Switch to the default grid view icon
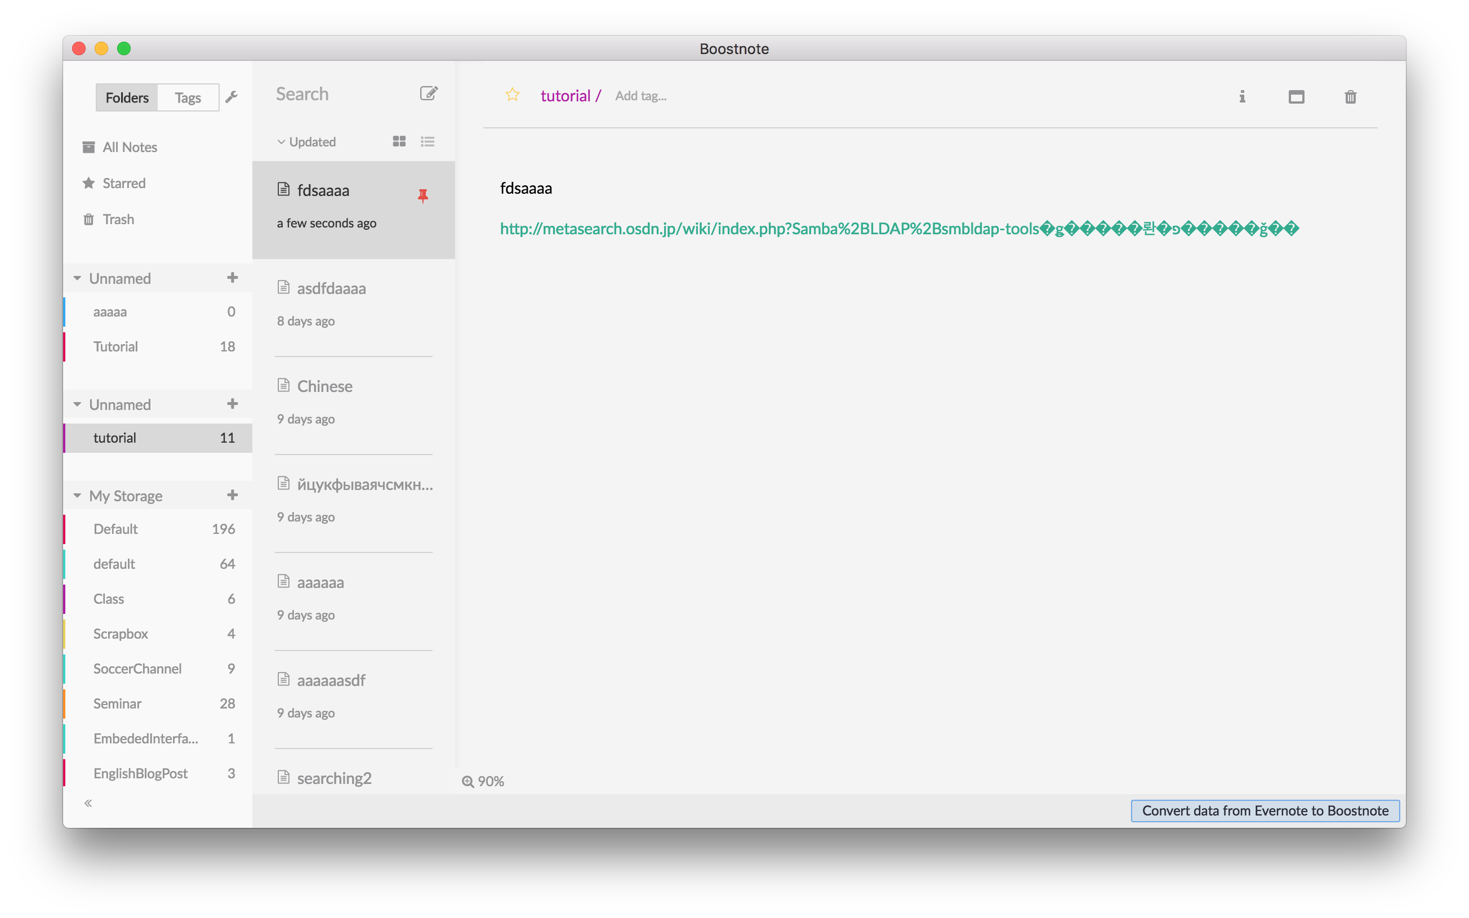 tap(399, 141)
